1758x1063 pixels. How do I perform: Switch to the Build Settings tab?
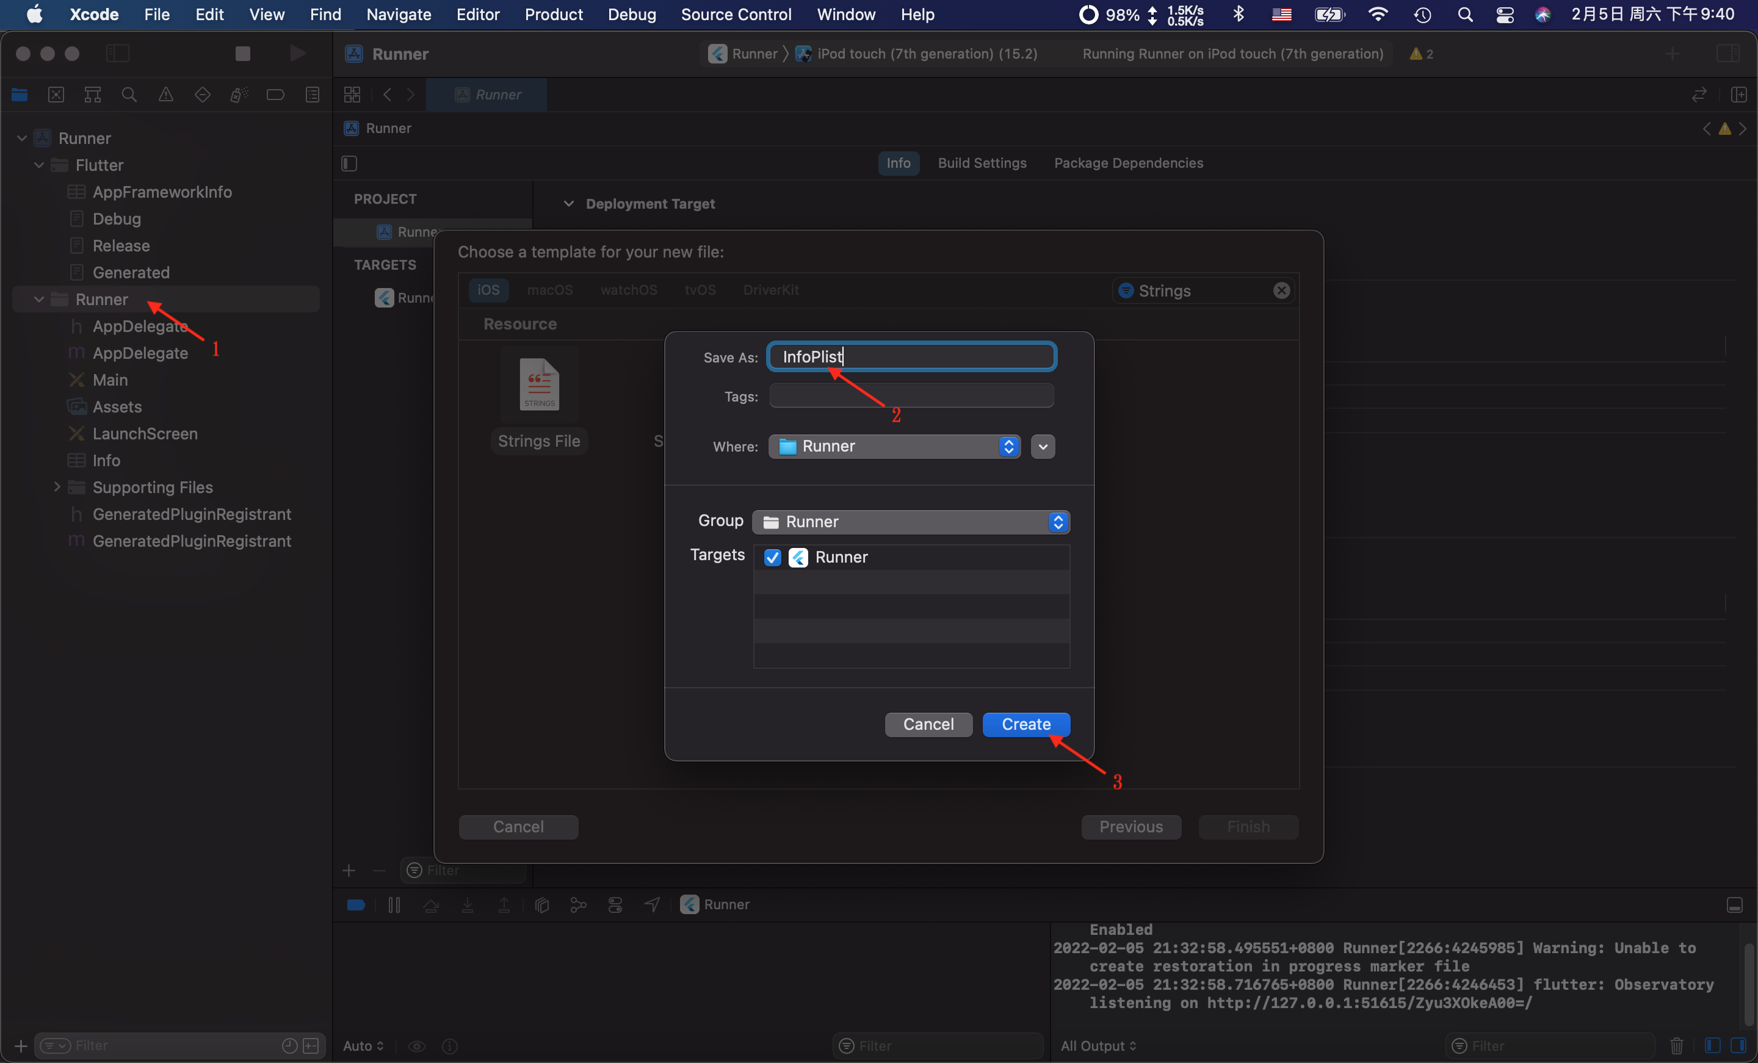pyautogui.click(x=982, y=164)
